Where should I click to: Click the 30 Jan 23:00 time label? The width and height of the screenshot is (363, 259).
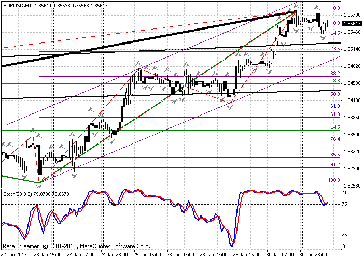[x=314, y=255]
